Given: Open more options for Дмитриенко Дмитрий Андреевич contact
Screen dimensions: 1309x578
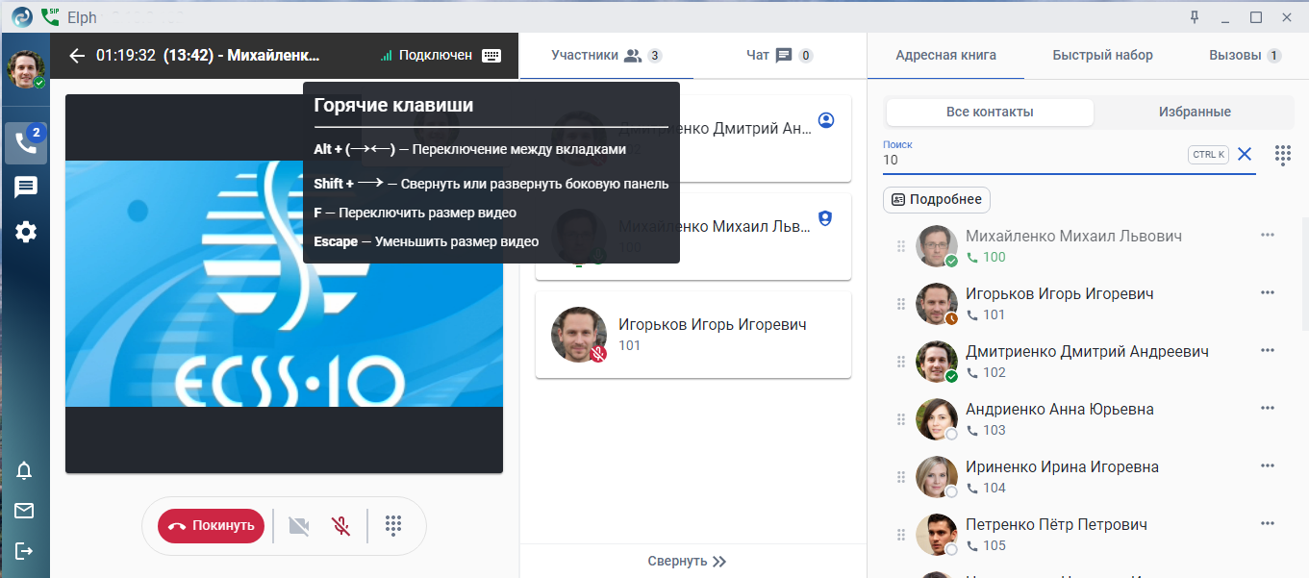Looking at the screenshot, I should tap(1268, 351).
